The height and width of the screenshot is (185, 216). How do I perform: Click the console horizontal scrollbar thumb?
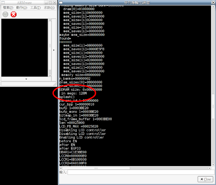[96, 168]
